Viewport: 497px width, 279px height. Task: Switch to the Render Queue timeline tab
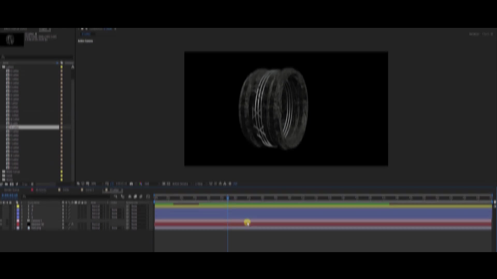click(x=12, y=190)
